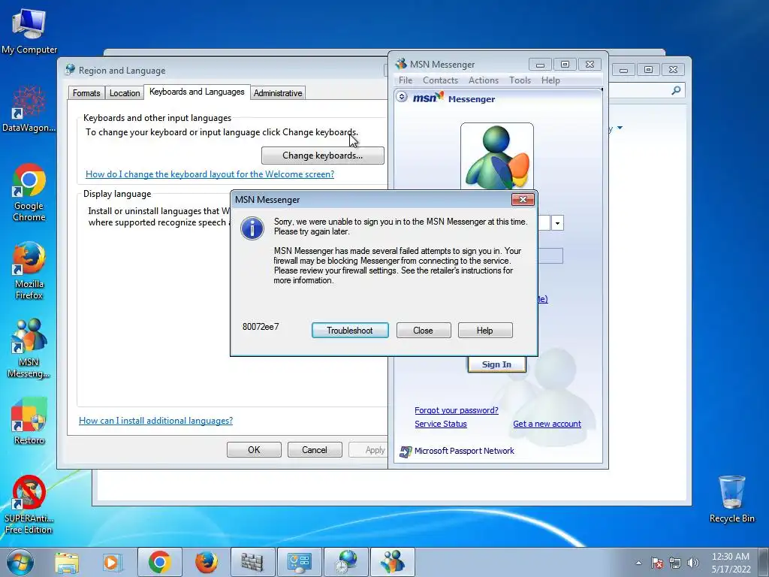769x577 pixels.
Task: Open the Recycle Bin
Action: (x=731, y=499)
